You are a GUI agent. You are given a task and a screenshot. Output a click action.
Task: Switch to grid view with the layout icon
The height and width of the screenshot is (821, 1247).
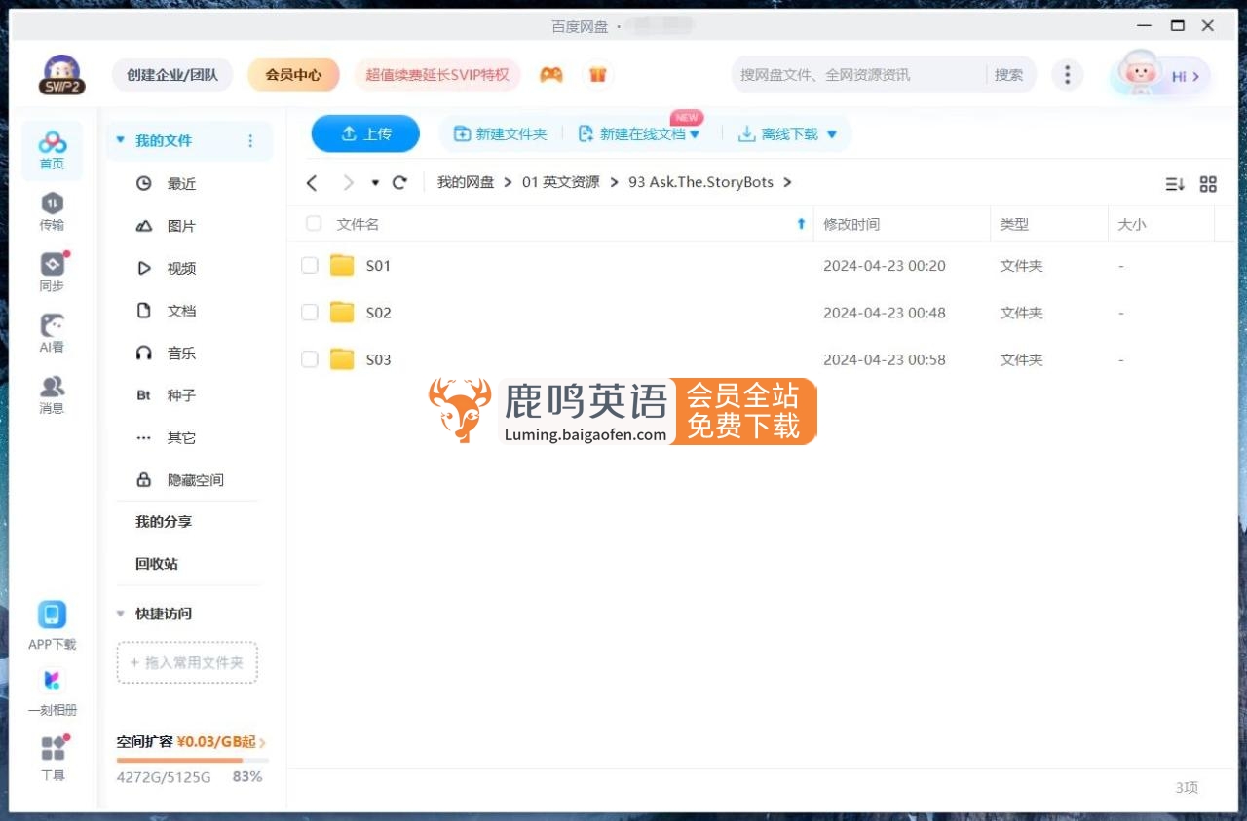tap(1208, 183)
